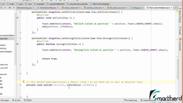Select MyCustomAdapter in project tree

6,51
